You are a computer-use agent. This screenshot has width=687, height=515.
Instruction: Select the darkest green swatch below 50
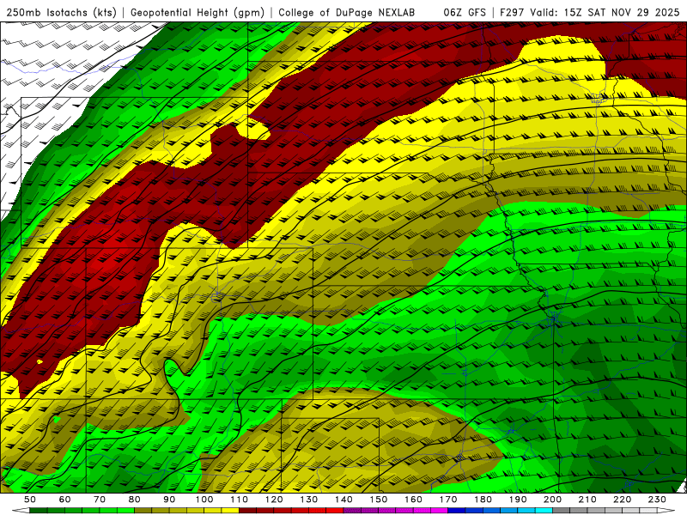[38, 511]
